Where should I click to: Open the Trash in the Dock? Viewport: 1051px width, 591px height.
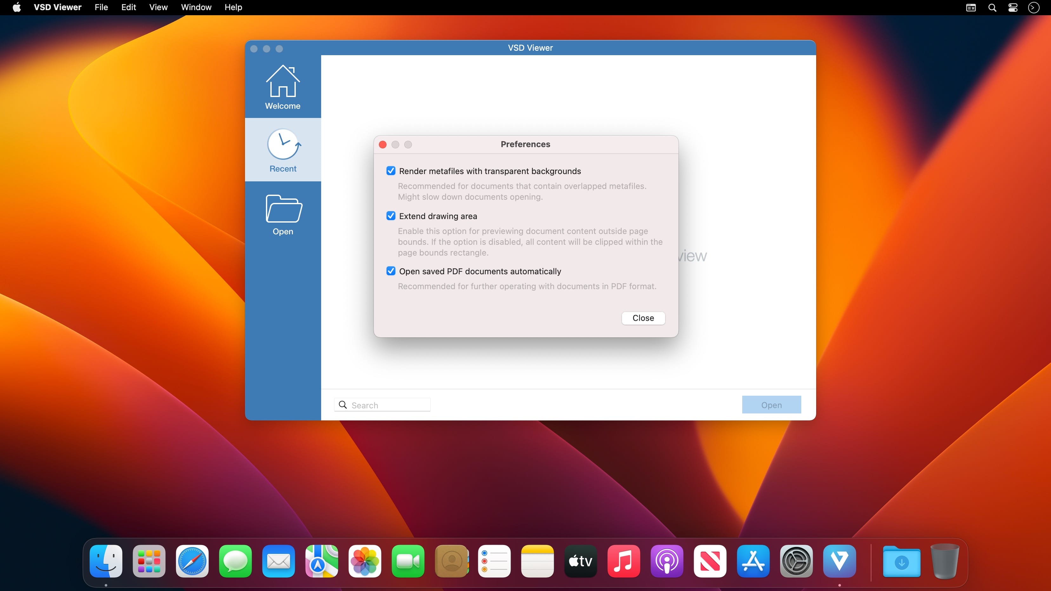pyautogui.click(x=945, y=561)
